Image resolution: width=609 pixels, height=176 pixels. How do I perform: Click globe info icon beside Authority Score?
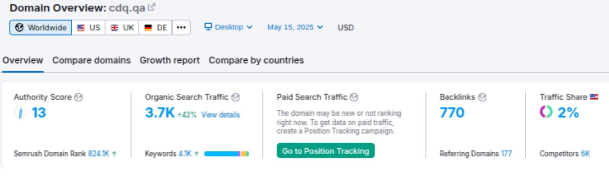79,97
